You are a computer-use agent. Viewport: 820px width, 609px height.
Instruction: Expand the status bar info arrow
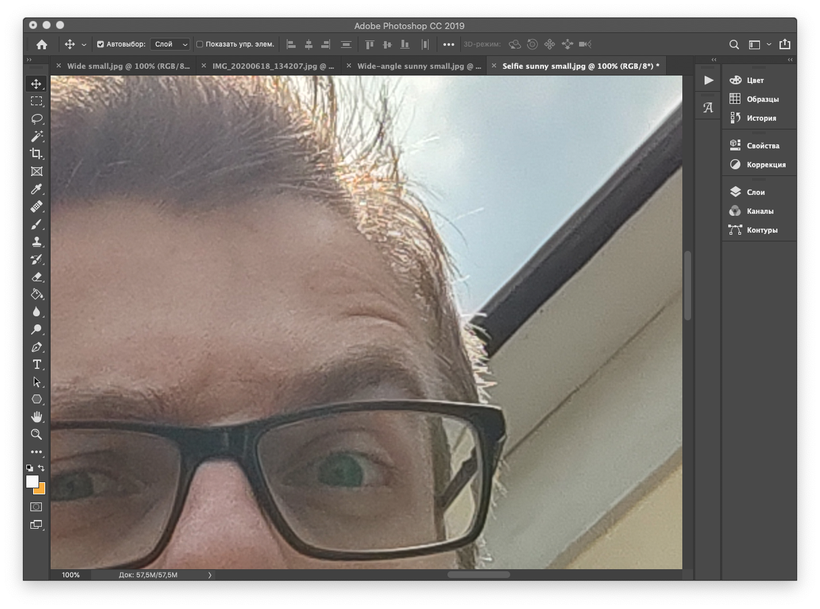[210, 575]
